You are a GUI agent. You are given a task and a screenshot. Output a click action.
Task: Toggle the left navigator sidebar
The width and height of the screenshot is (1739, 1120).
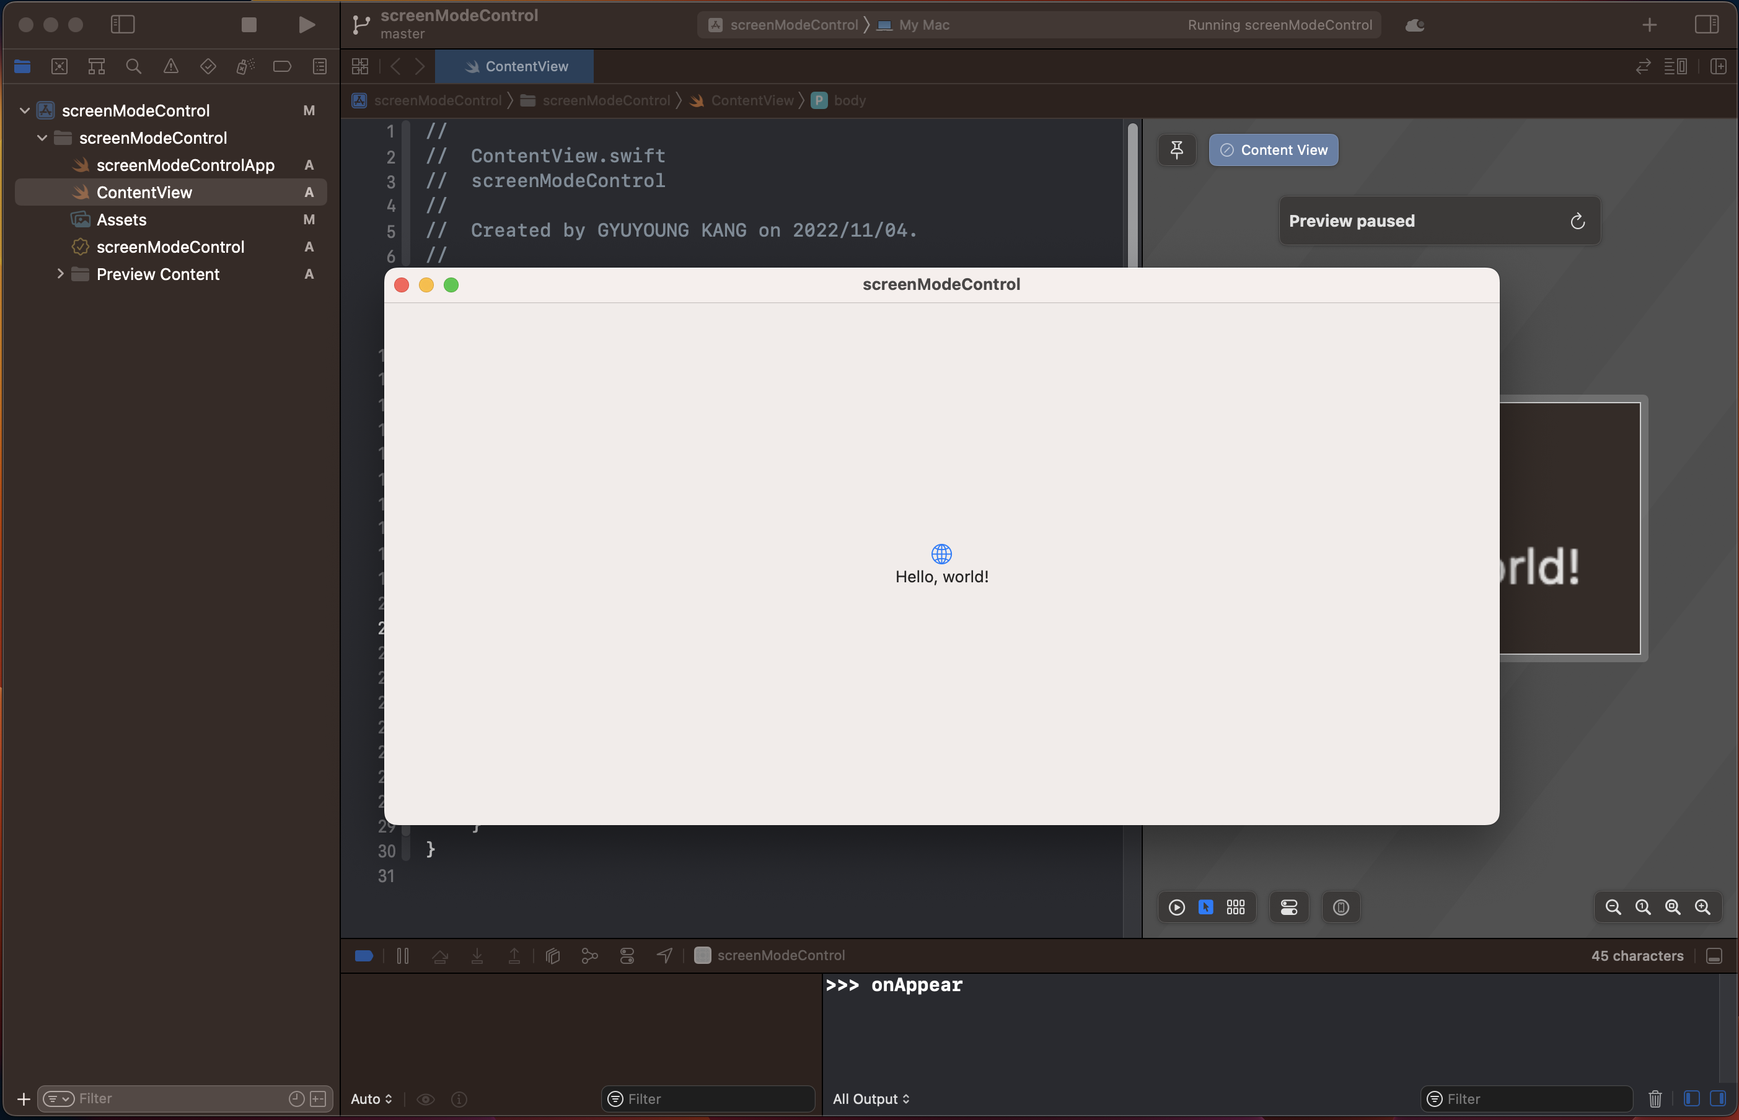[x=122, y=25]
